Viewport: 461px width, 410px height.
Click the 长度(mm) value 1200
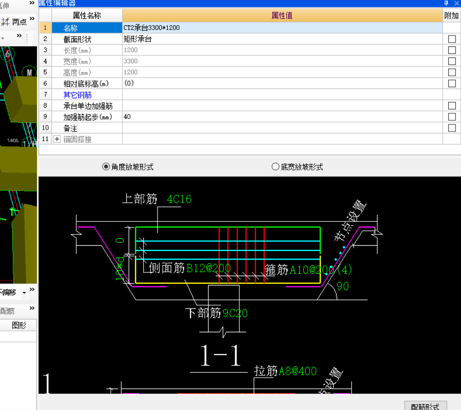click(x=282, y=50)
